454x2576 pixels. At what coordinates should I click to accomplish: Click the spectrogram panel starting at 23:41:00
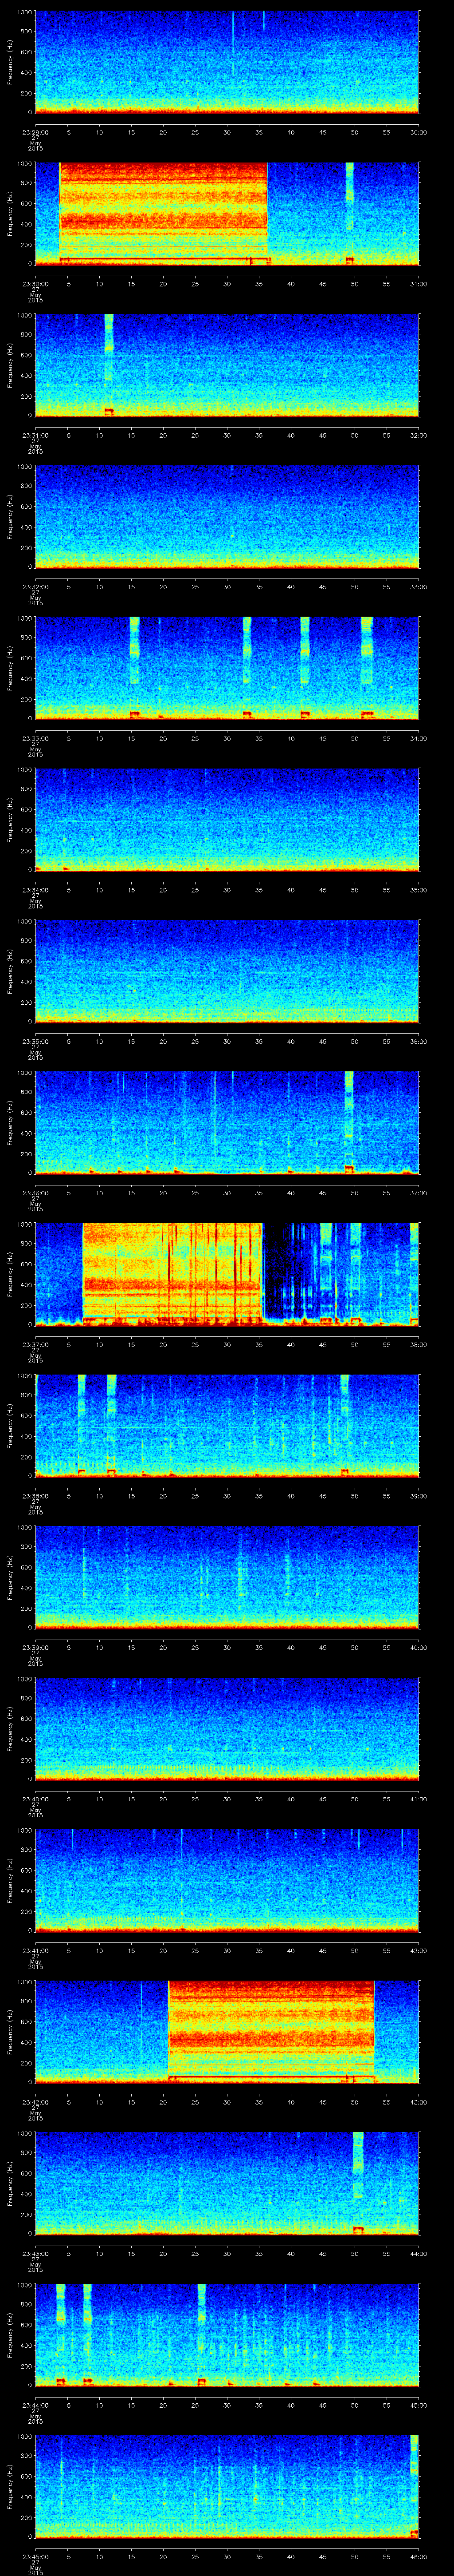227,1880
